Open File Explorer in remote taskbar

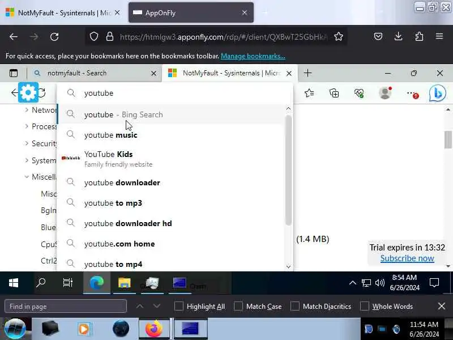point(124,282)
